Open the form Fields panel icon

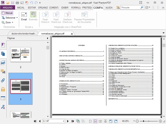(3, 98)
